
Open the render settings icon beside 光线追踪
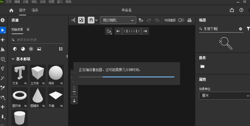click(189, 20)
